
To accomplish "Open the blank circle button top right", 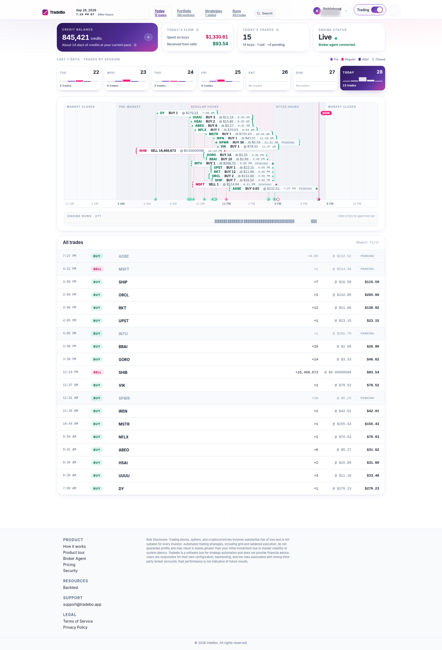I will pos(395,10).
